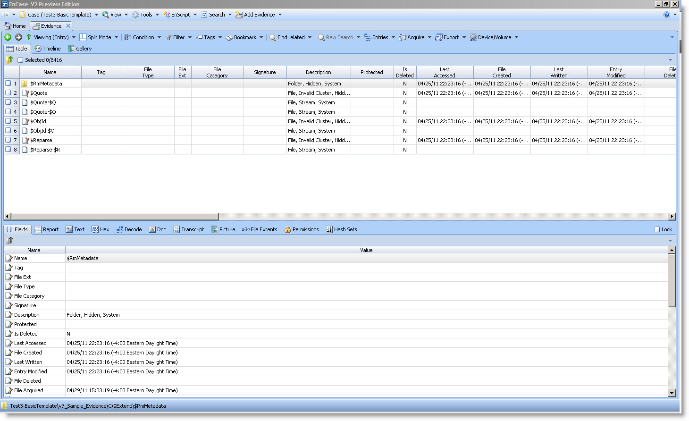
Task: Click down arrow of Fields pane scrollbar
Action: coord(672,393)
